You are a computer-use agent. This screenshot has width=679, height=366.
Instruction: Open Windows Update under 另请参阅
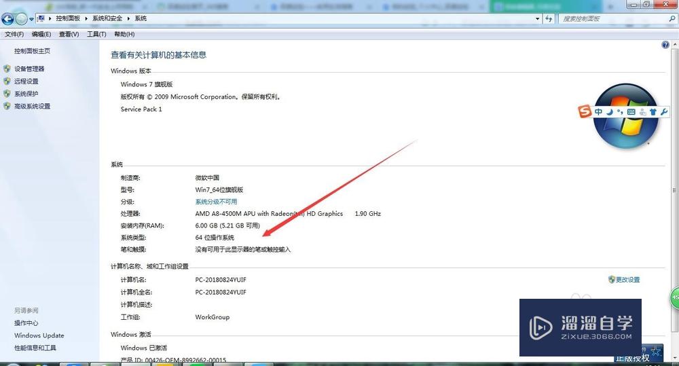pos(39,335)
